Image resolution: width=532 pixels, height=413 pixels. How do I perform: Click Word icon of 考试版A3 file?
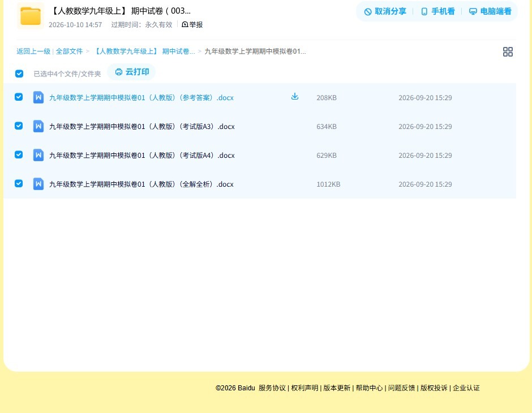point(38,127)
